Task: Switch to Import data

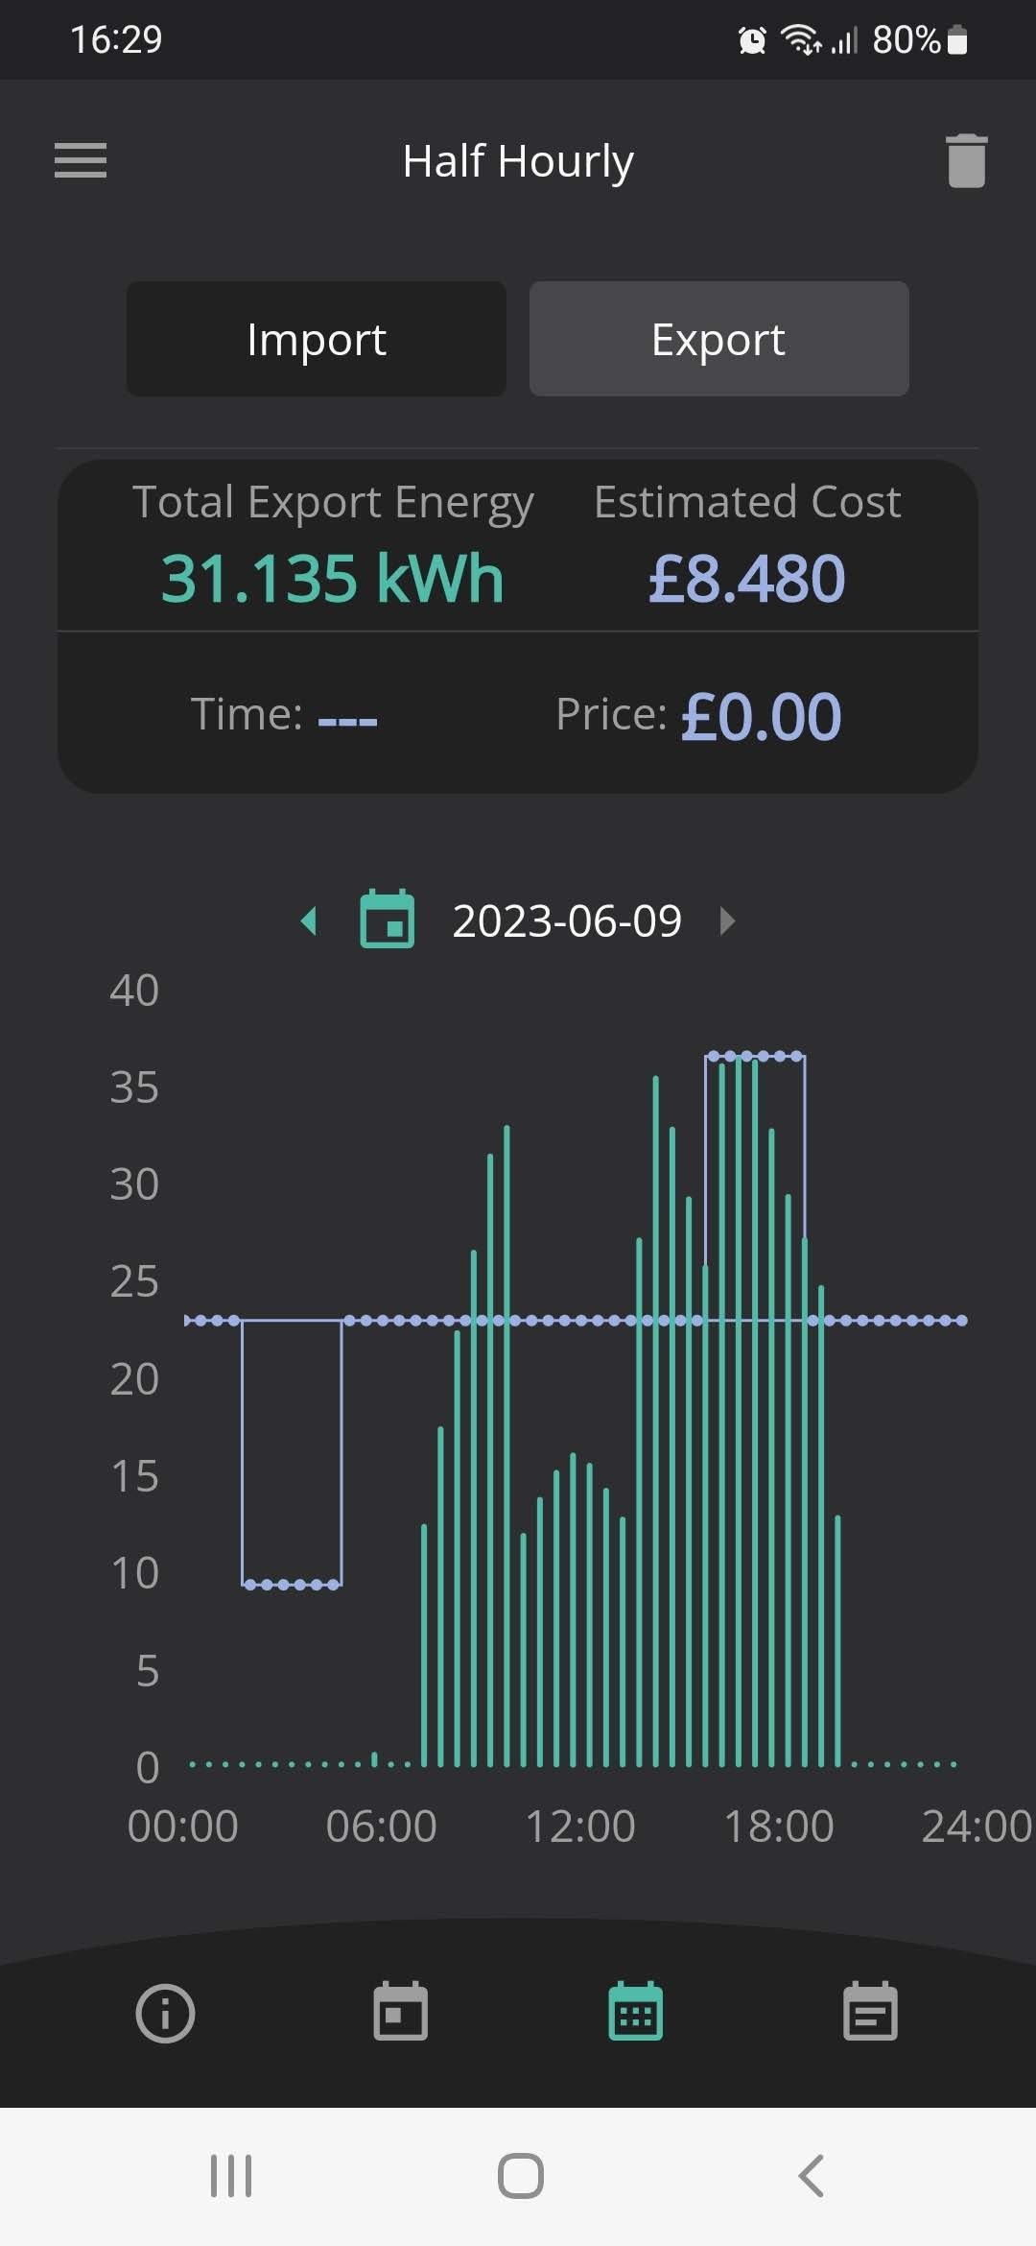Action: tap(317, 339)
